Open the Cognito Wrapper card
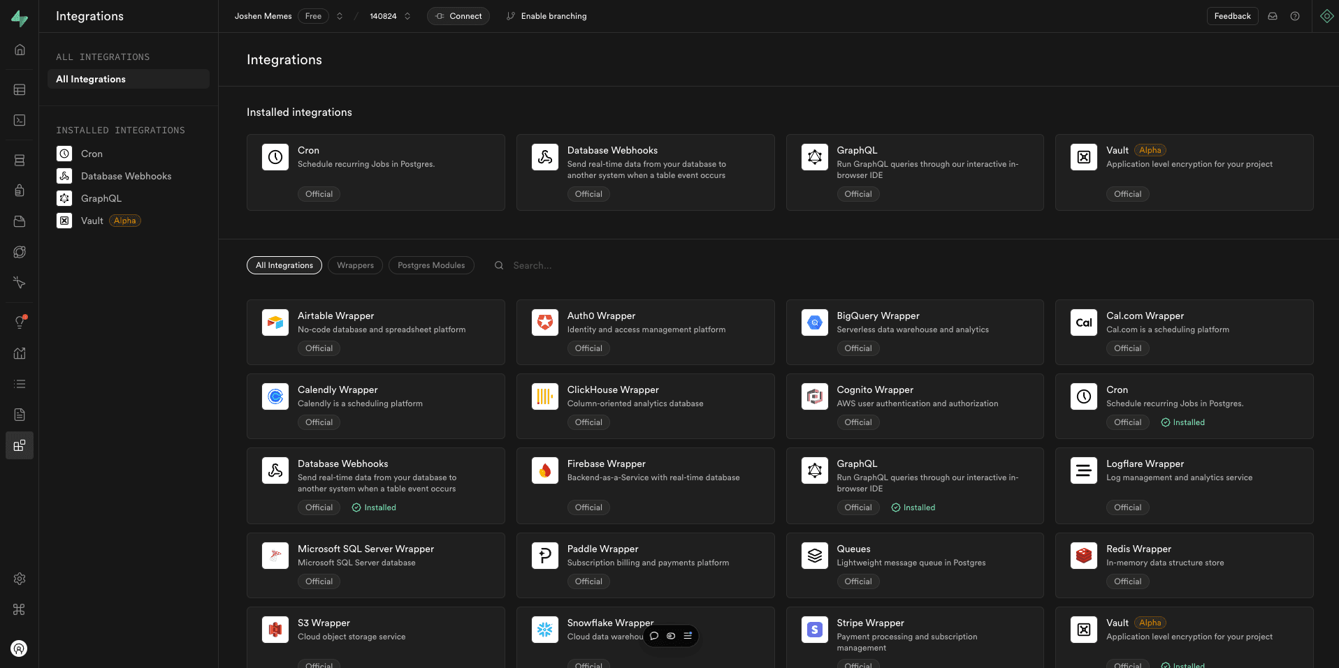This screenshot has height=668, width=1339. click(x=915, y=406)
